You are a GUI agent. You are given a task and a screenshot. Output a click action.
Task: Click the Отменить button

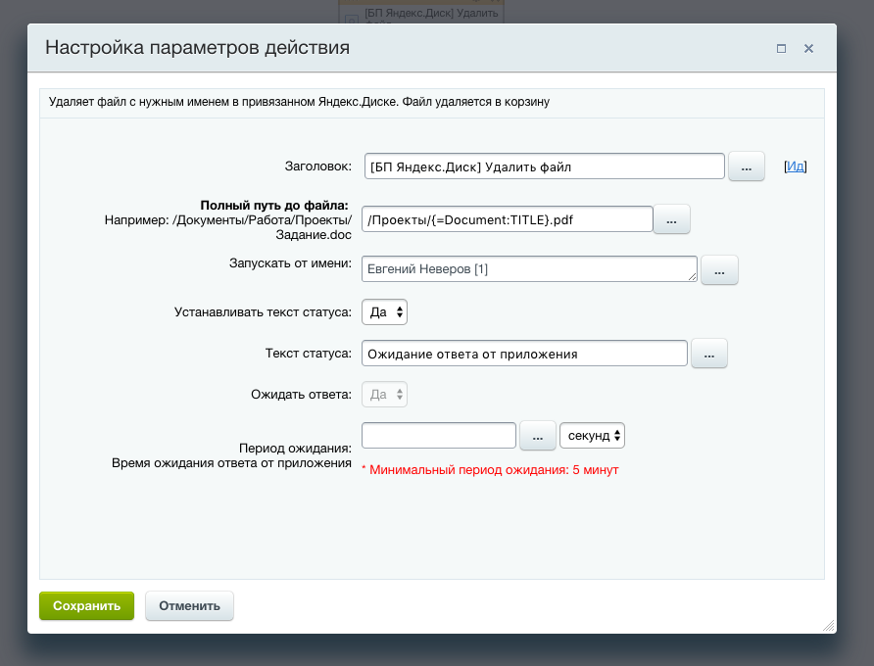point(189,605)
